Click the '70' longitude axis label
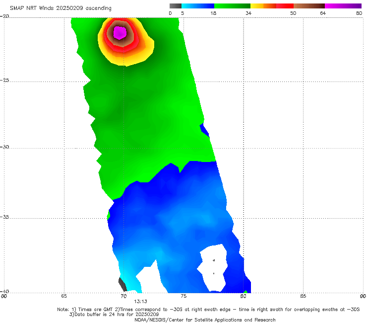Image resolution: width=367 pixels, height=323 pixels. click(123, 296)
